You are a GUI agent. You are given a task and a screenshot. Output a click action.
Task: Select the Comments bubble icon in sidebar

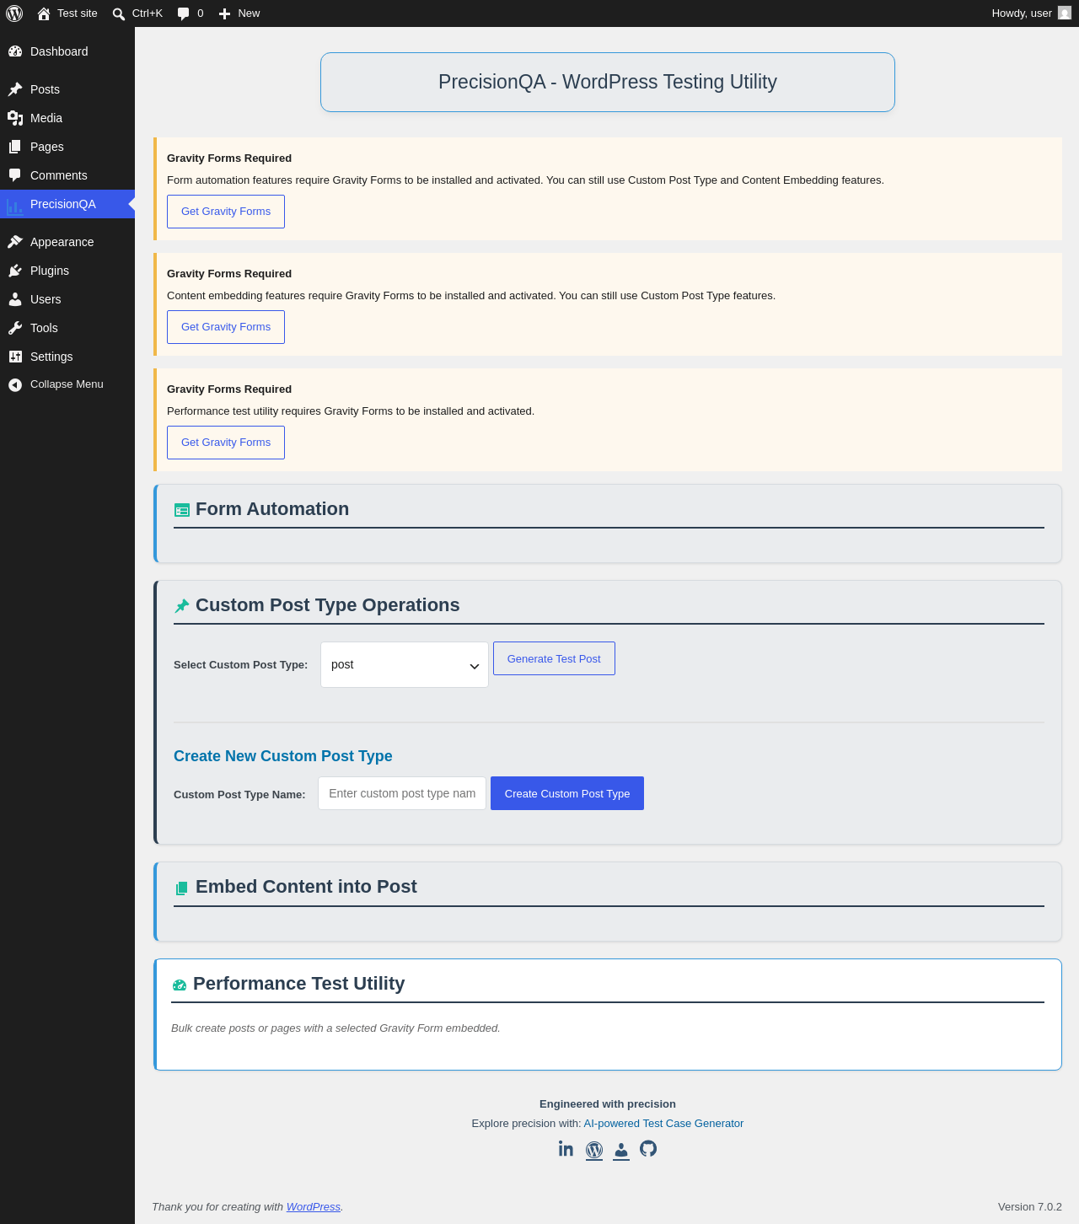pyautogui.click(x=15, y=175)
